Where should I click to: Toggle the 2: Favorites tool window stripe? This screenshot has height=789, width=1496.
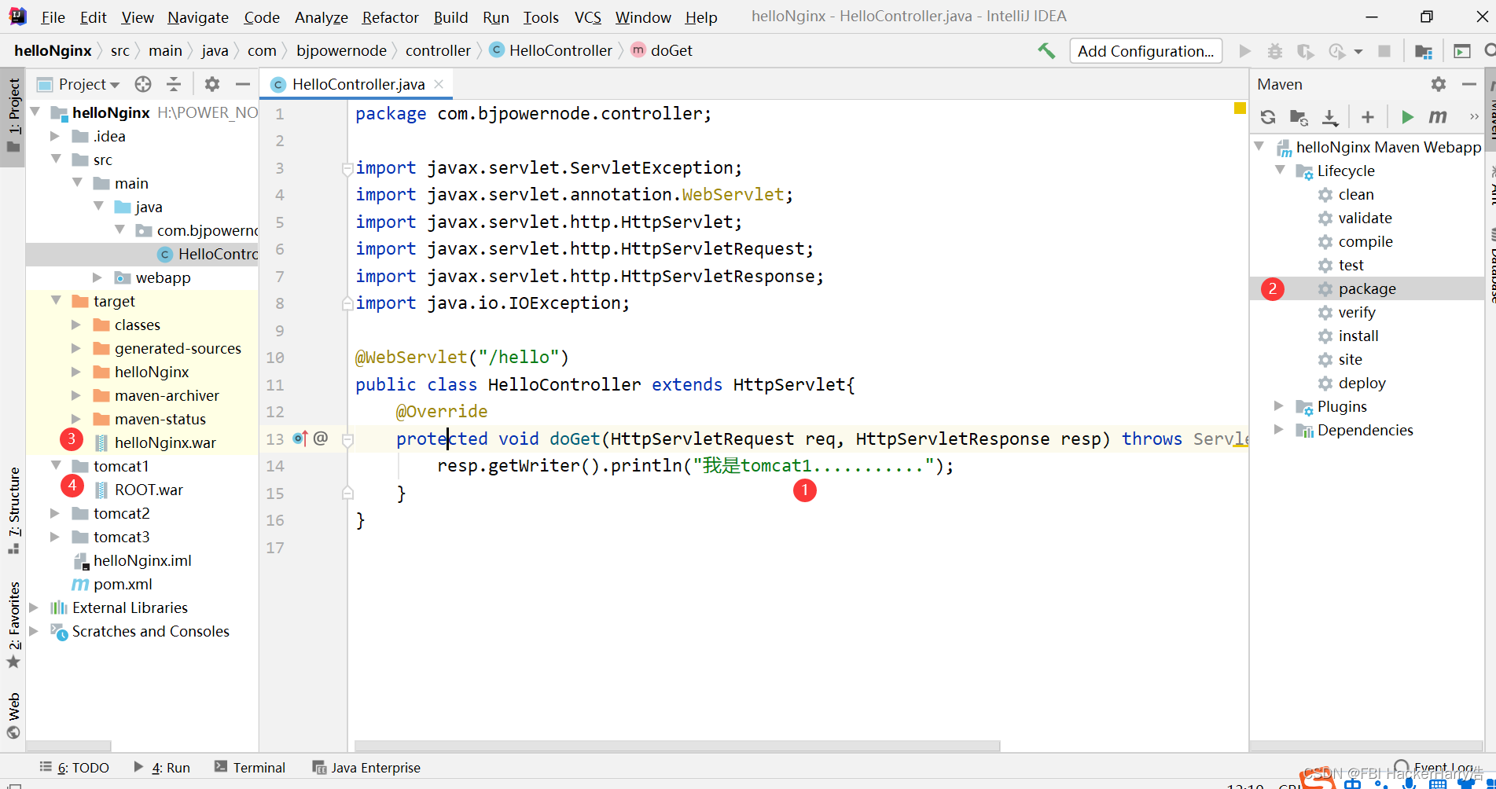13,624
